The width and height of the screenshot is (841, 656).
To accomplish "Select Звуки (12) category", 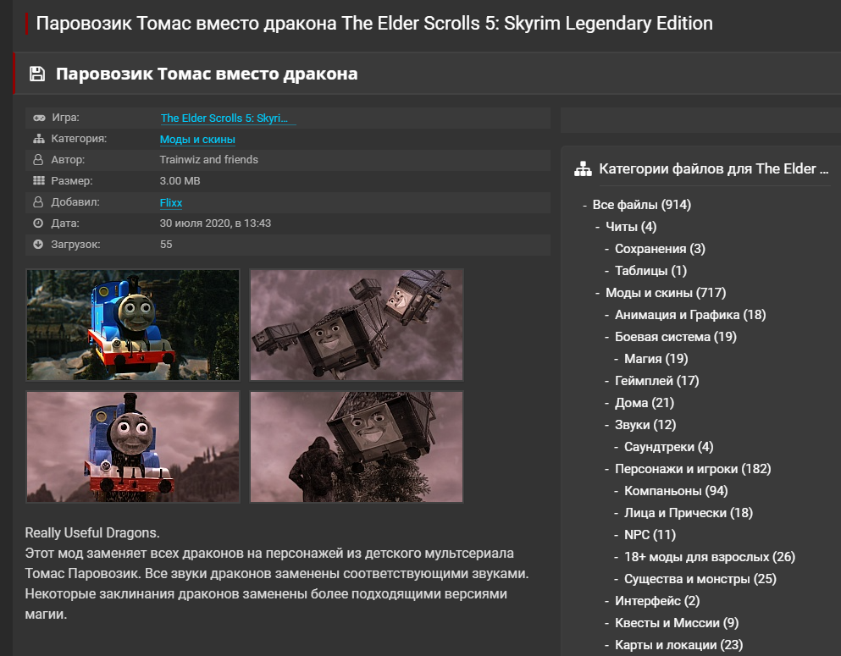I will 645,424.
